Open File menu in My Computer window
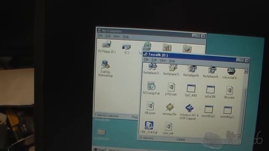The image size is (269, 151). (100, 36)
